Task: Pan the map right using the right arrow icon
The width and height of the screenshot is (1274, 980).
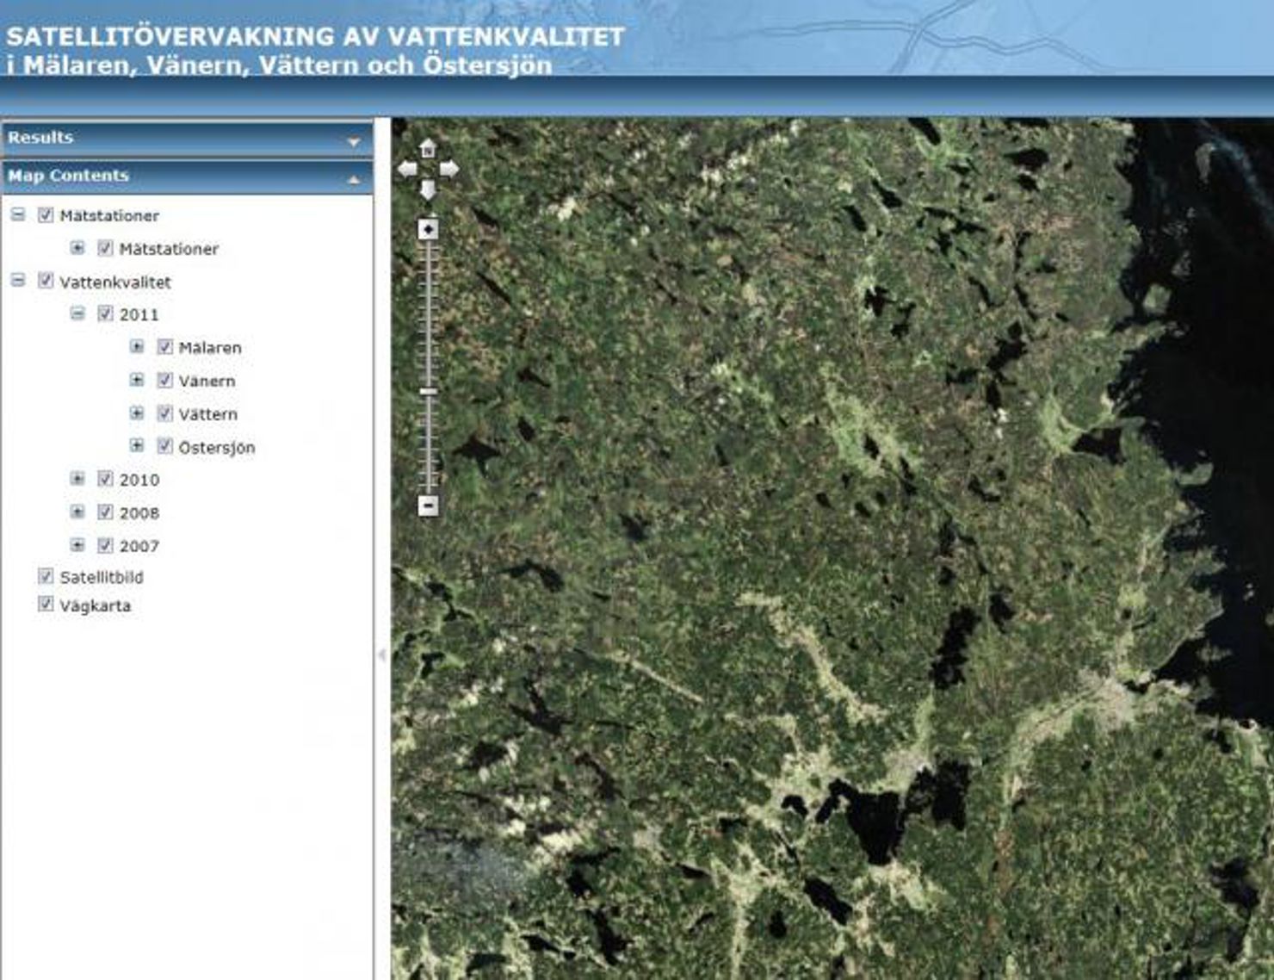Action: [x=448, y=169]
